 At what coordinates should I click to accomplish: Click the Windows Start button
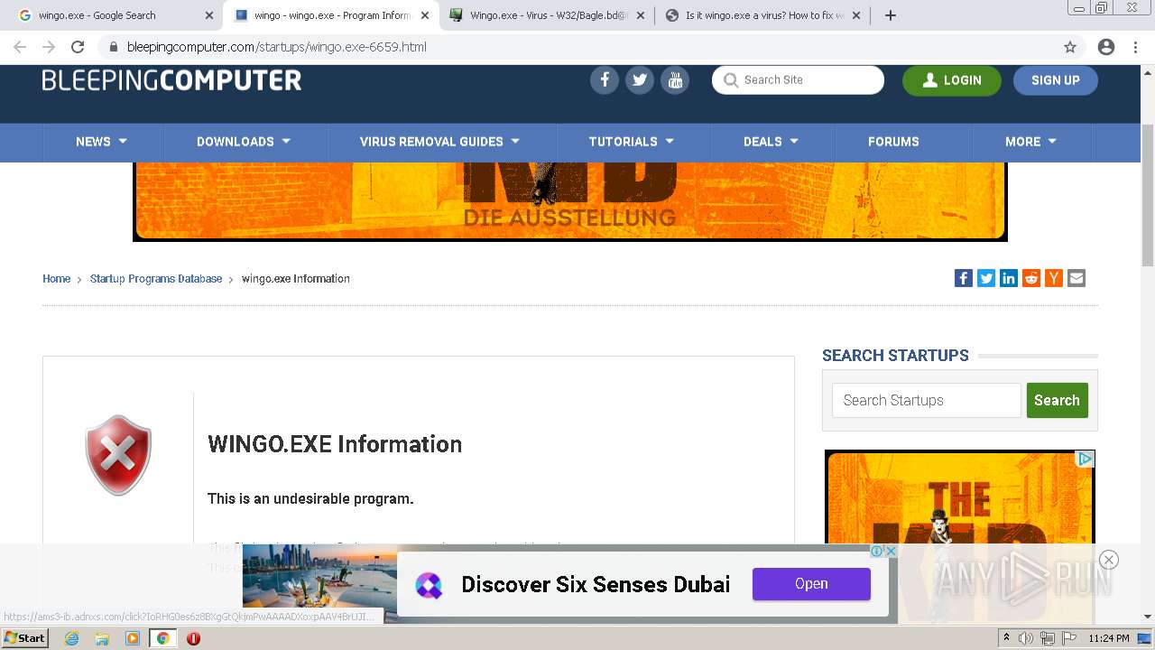(x=24, y=638)
